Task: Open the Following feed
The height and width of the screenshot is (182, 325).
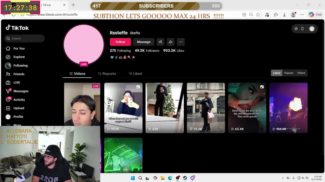Action: [x=21, y=65]
